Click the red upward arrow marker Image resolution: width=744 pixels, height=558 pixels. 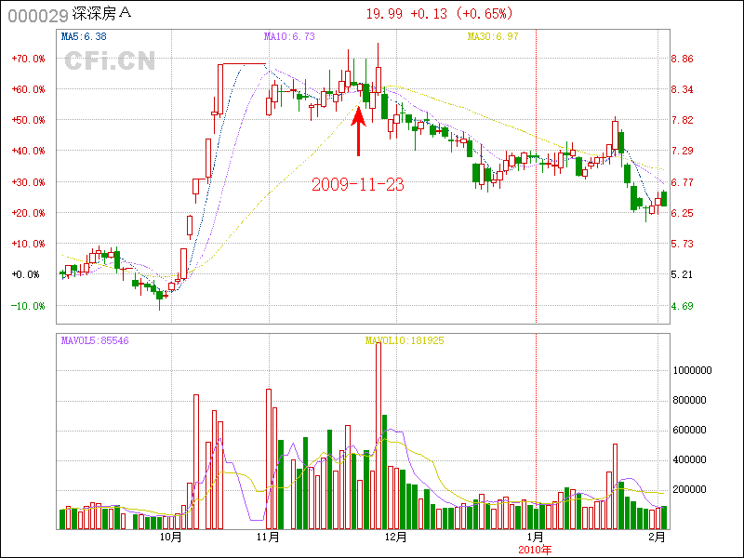coord(357,132)
